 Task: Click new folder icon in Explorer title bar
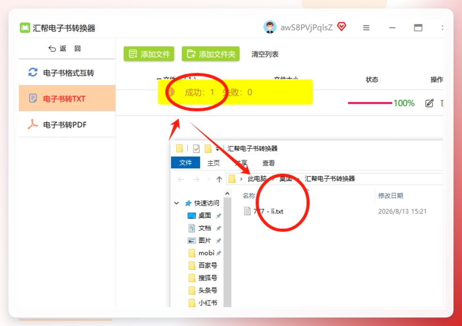coord(208,149)
